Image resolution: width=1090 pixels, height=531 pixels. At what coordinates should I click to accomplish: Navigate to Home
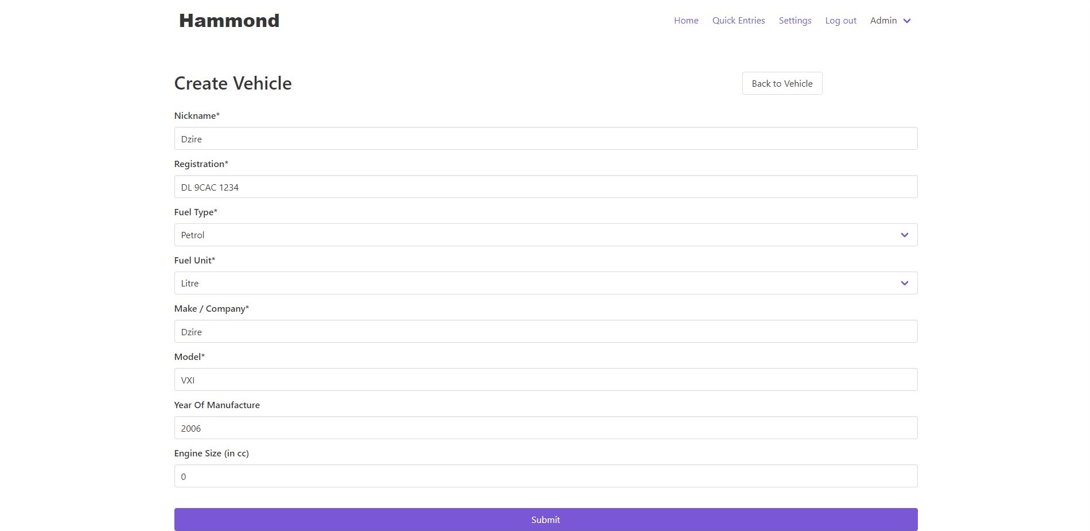686,20
